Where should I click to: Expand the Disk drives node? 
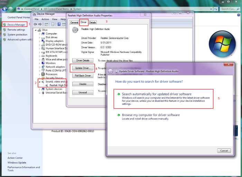point(39,37)
